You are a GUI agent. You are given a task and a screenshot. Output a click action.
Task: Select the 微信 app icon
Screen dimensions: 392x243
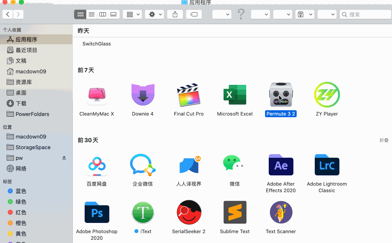point(233,163)
